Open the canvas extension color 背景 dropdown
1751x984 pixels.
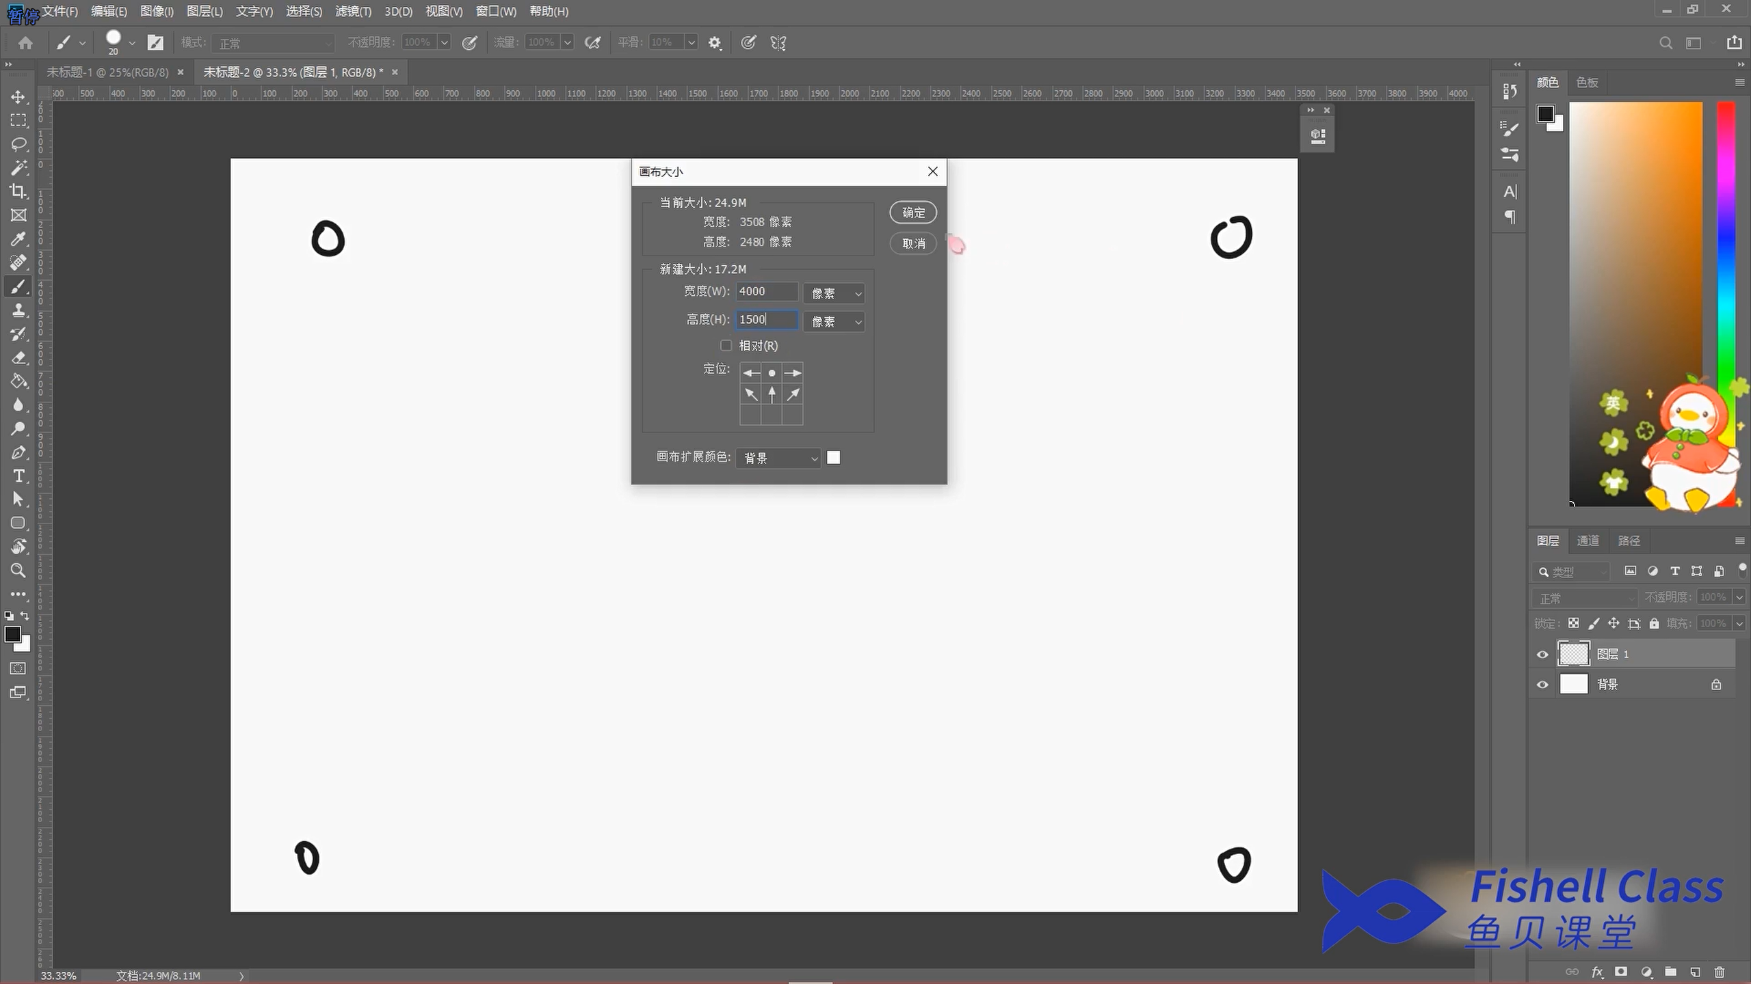(778, 458)
